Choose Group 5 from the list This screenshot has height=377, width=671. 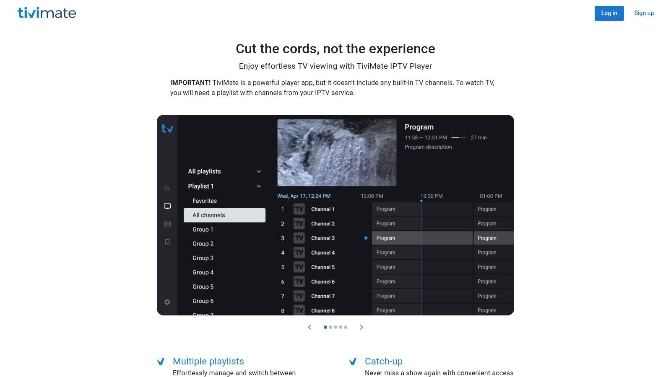click(x=203, y=287)
